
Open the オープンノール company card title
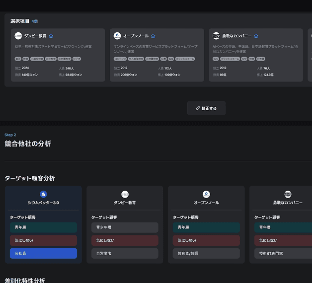tap(136, 36)
